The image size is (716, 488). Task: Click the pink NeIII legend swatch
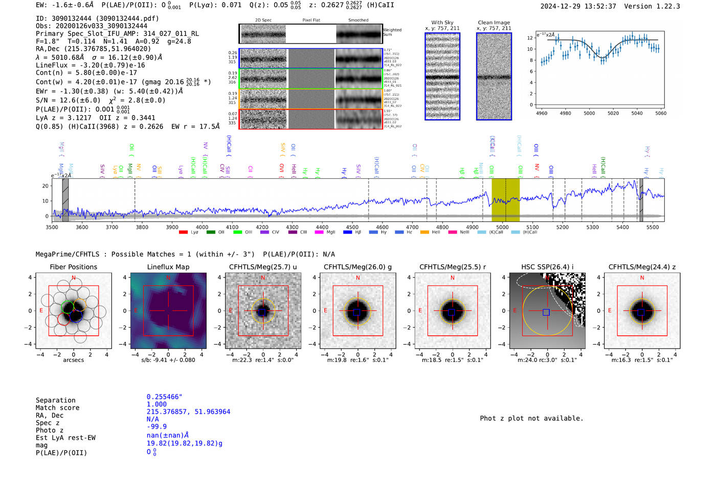(x=452, y=232)
